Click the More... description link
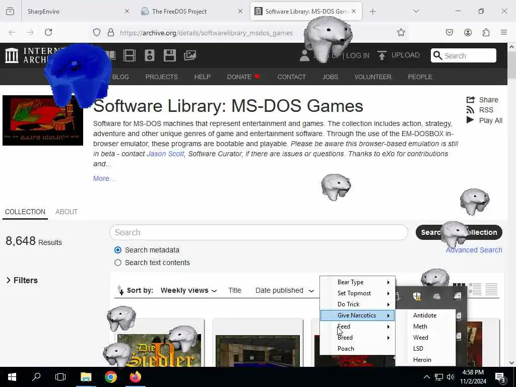 click(x=104, y=178)
